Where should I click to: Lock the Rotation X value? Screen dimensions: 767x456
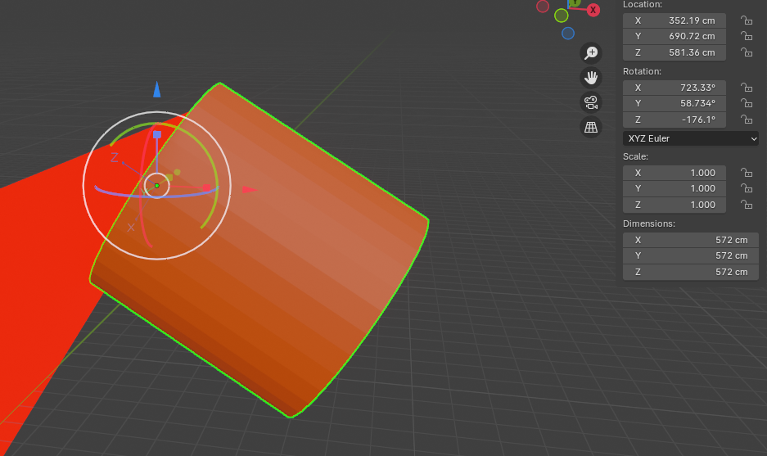(747, 88)
